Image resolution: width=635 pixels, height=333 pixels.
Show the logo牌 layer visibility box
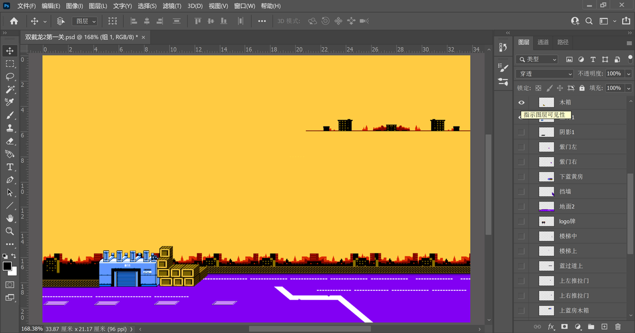coord(522,221)
